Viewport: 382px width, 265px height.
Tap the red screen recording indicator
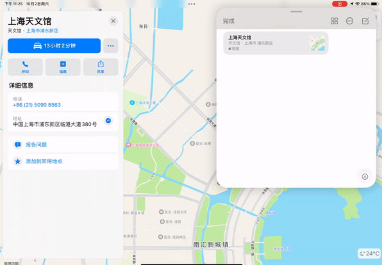tap(340, 4)
